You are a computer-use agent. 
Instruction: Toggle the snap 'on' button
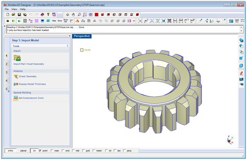click(x=34, y=151)
